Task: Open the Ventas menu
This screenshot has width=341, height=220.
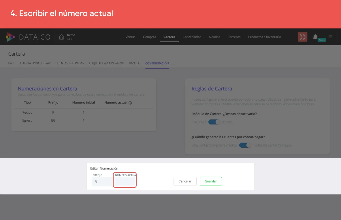Action: pyautogui.click(x=130, y=37)
